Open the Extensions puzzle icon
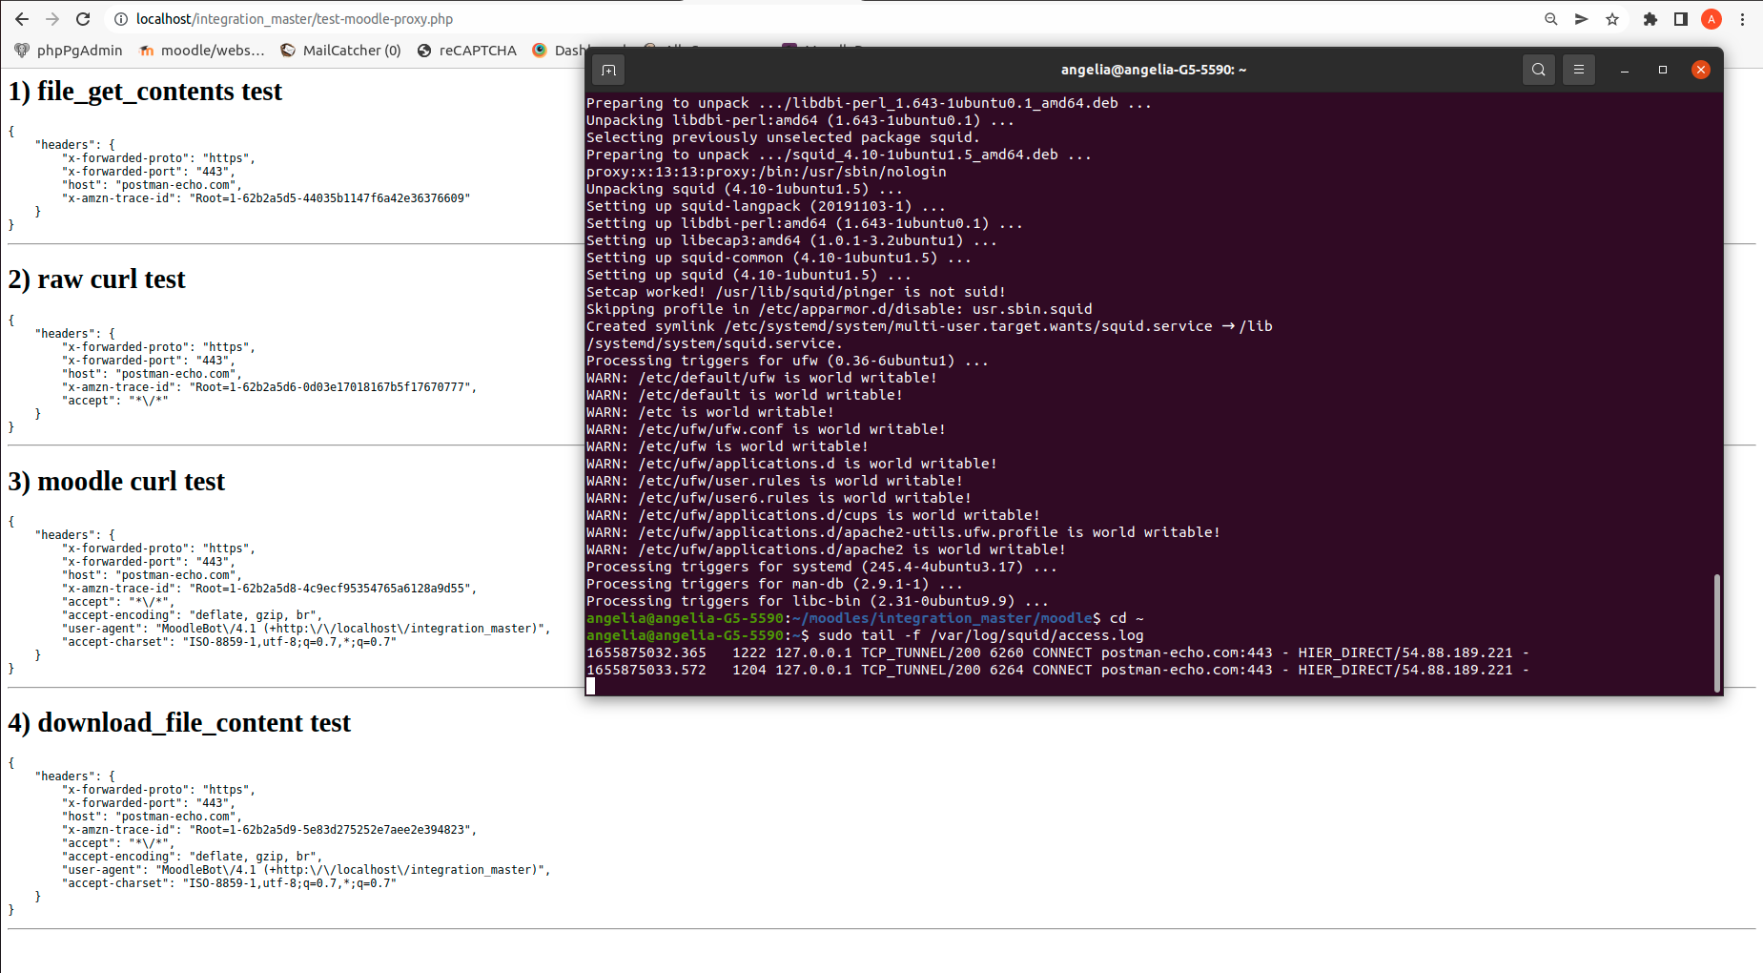1763x973 pixels. click(x=1650, y=19)
